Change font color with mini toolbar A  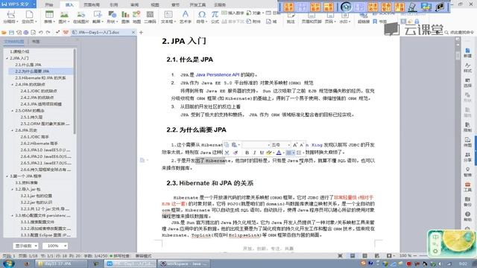[x=279, y=153]
